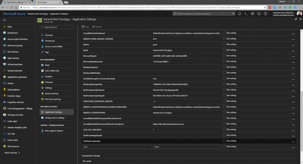Toggle Slot setting for BotEnv
Viewport: 303px width, 164px height.
coord(224,44)
